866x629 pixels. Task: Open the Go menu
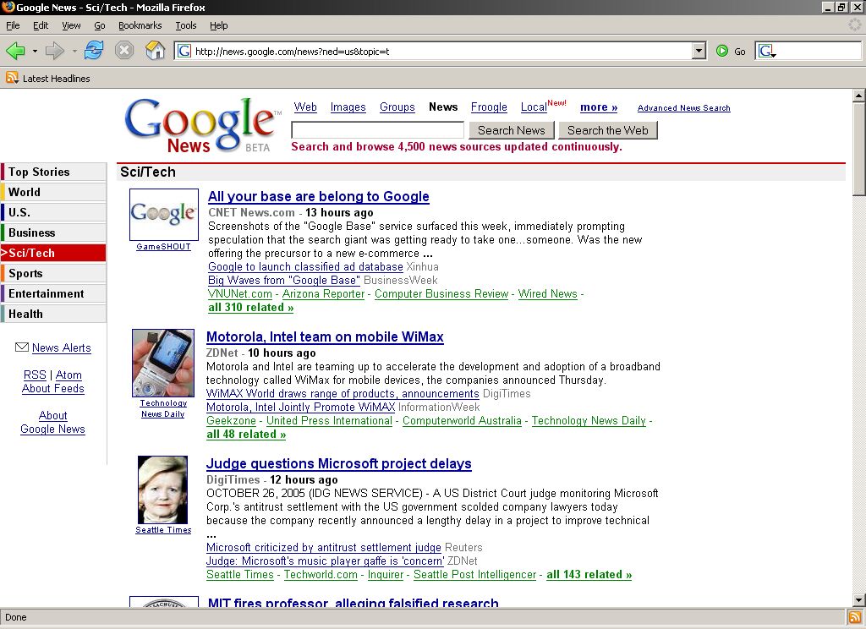pos(100,25)
